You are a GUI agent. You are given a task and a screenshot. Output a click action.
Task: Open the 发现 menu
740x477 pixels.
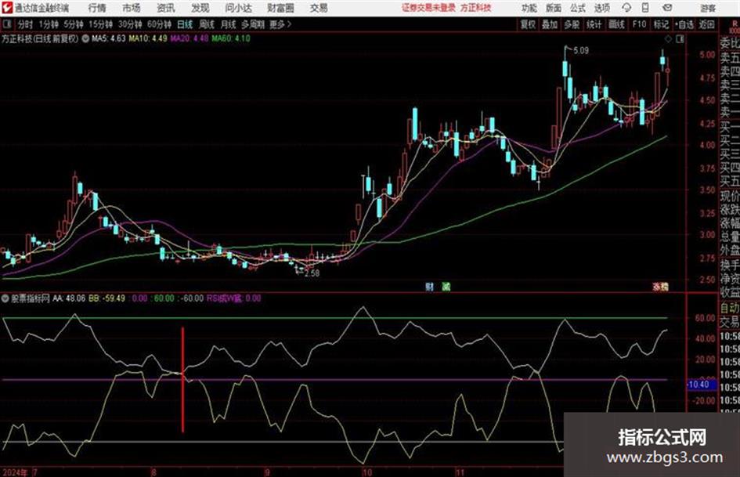[x=200, y=8]
